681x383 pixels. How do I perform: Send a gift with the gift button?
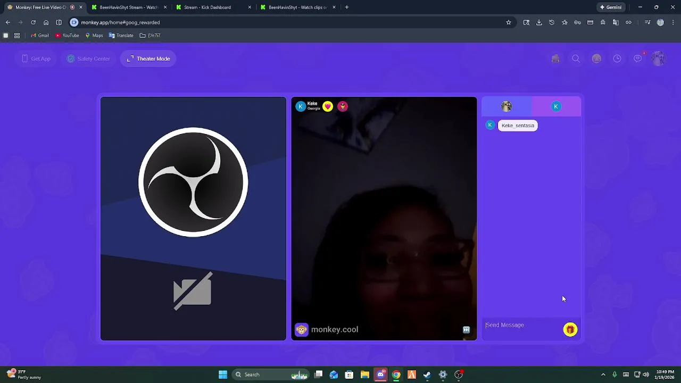point(570,330)
